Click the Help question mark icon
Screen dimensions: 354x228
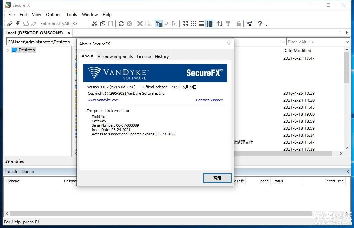[260, 24]
